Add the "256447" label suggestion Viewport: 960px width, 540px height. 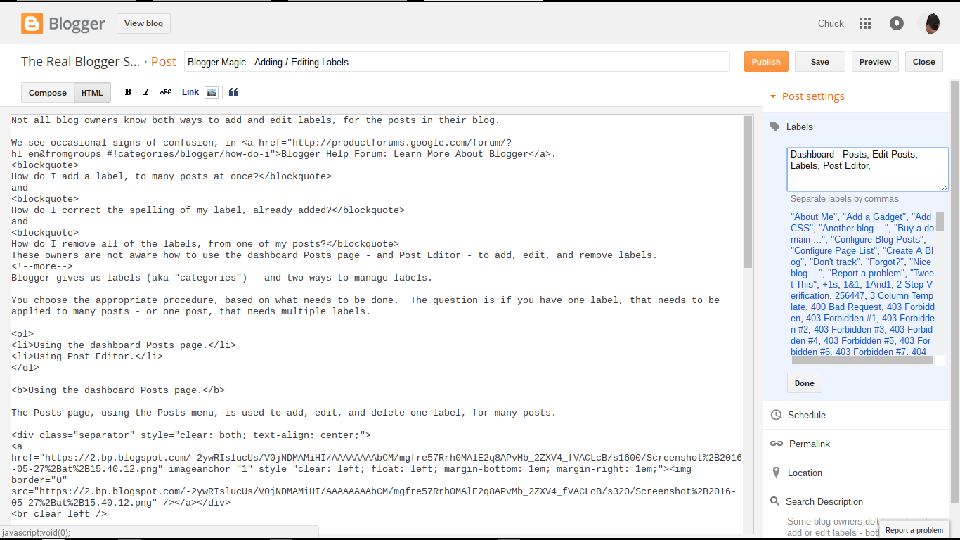pos(850,295)
